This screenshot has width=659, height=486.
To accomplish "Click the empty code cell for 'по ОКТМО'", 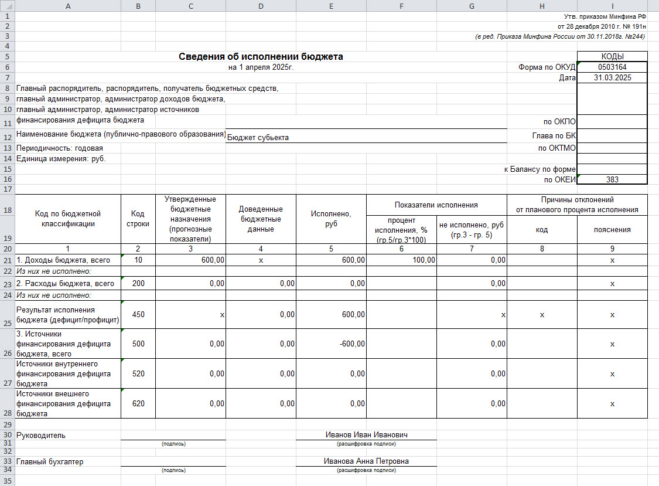I will point(612,148).
